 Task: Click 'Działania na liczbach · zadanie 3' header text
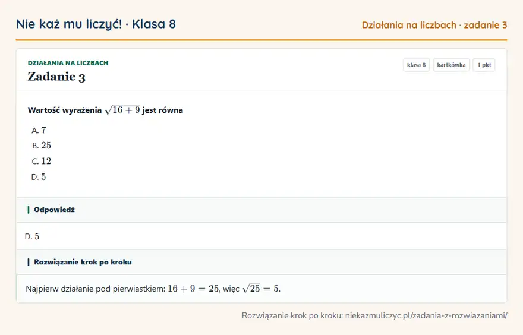434,25
